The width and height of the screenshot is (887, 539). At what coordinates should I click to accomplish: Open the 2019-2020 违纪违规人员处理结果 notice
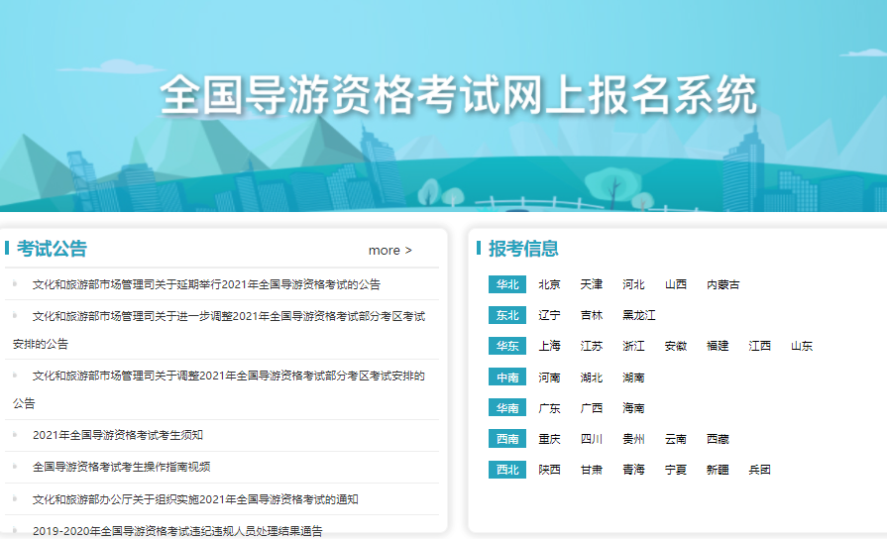pos(176,531)
